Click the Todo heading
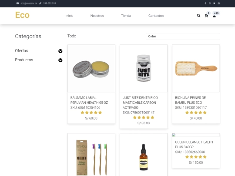 pos(72,36)
